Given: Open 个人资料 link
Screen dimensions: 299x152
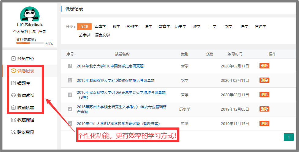Looking at the screenshot, I should click(21, 32).
